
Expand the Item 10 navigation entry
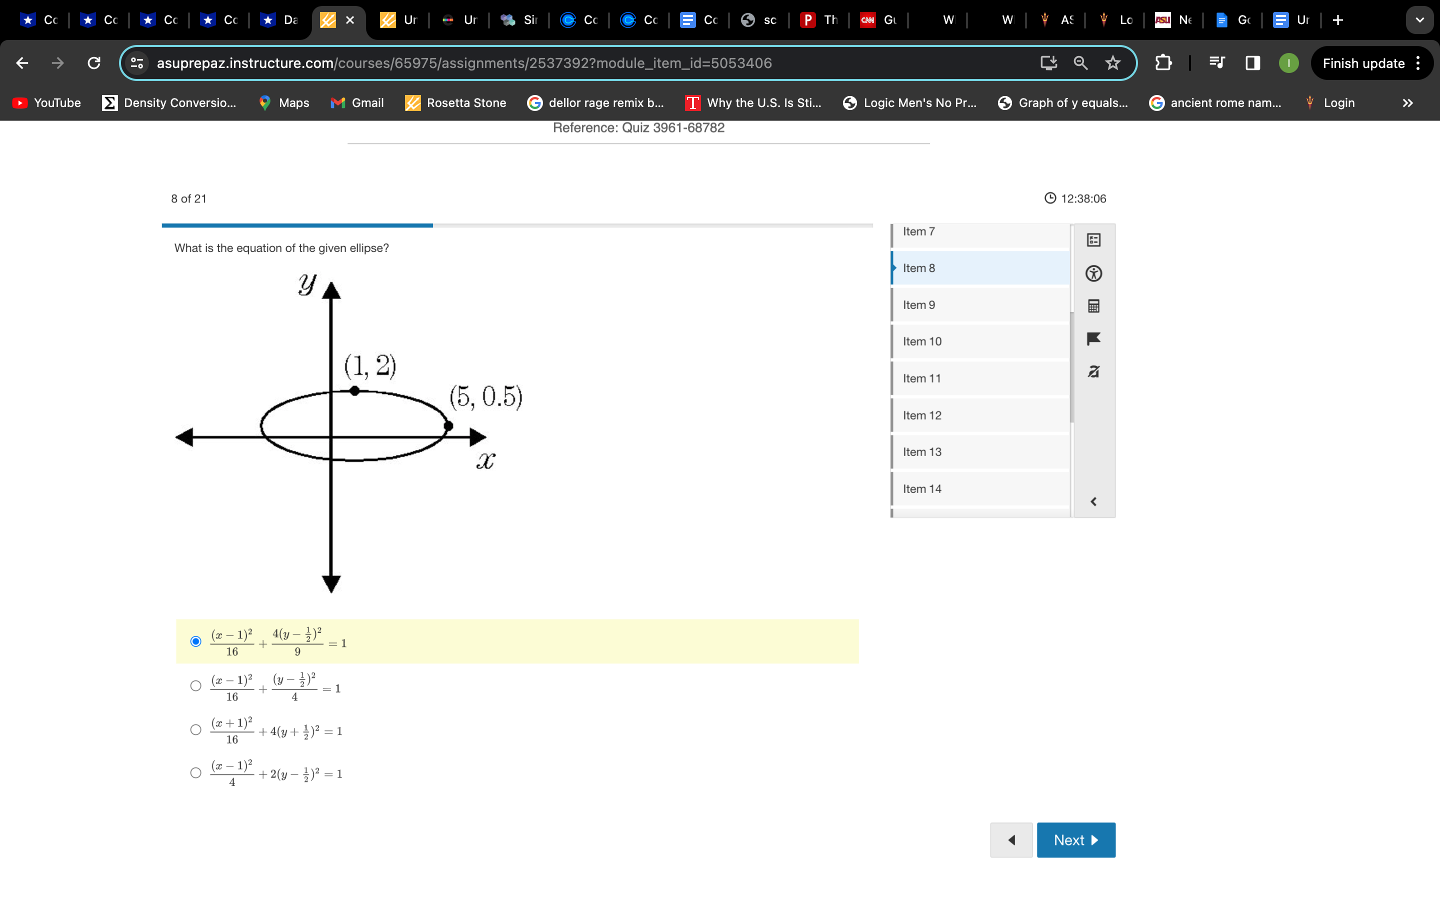[978, 340]
